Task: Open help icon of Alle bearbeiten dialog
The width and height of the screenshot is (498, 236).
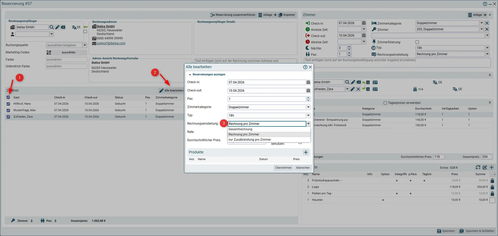Action: pyautogui.click(x=305, y=67)
